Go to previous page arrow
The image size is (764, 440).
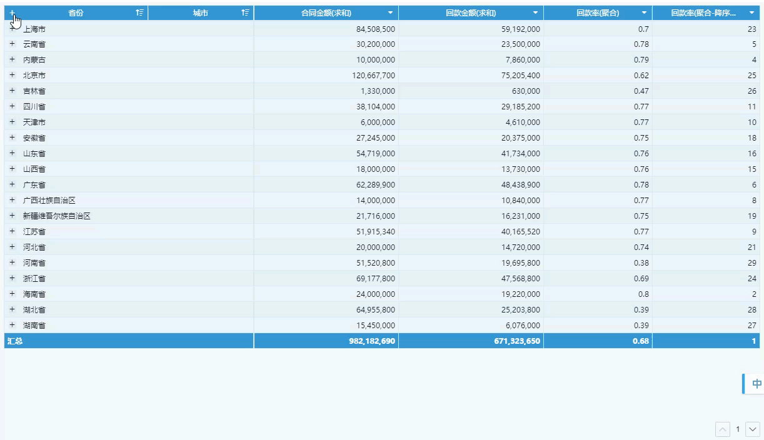point(723,429)
